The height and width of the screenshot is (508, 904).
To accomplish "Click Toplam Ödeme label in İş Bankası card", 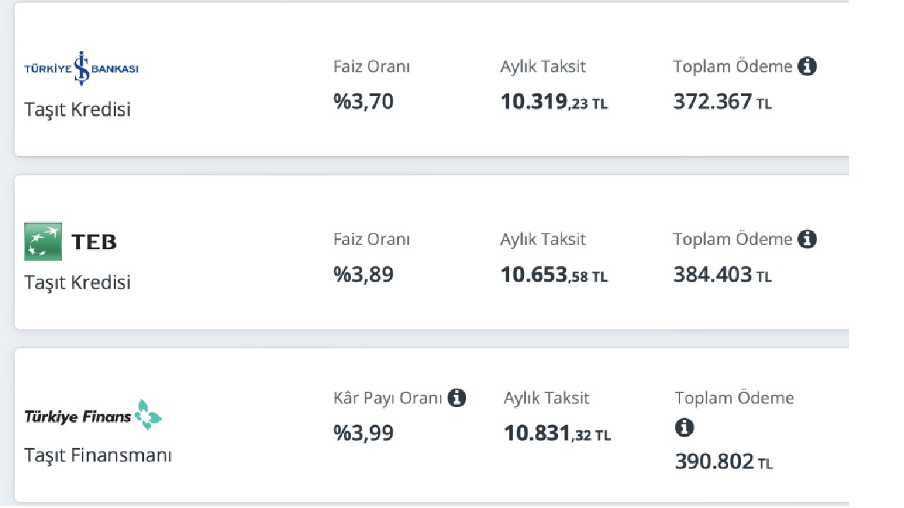I will tap(733, 67).
